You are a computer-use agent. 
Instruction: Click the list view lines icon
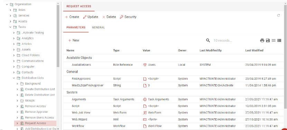(x=274, y=41)
